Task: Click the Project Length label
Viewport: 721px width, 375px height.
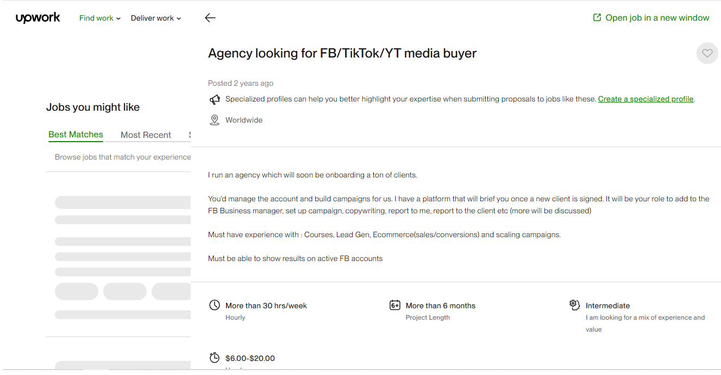Action: (x=428, y=317)
